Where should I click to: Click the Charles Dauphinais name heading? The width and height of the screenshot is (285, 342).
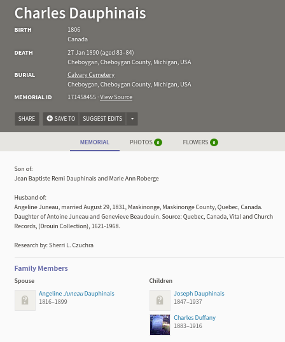[80, 13]
